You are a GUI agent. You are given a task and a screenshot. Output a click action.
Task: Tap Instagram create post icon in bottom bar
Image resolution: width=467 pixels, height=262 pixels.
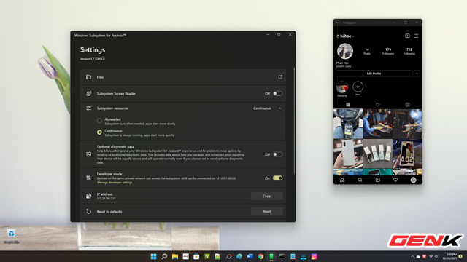(x=378, y=180)
